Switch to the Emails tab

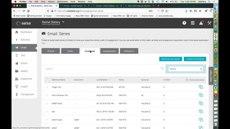[70, 51]
